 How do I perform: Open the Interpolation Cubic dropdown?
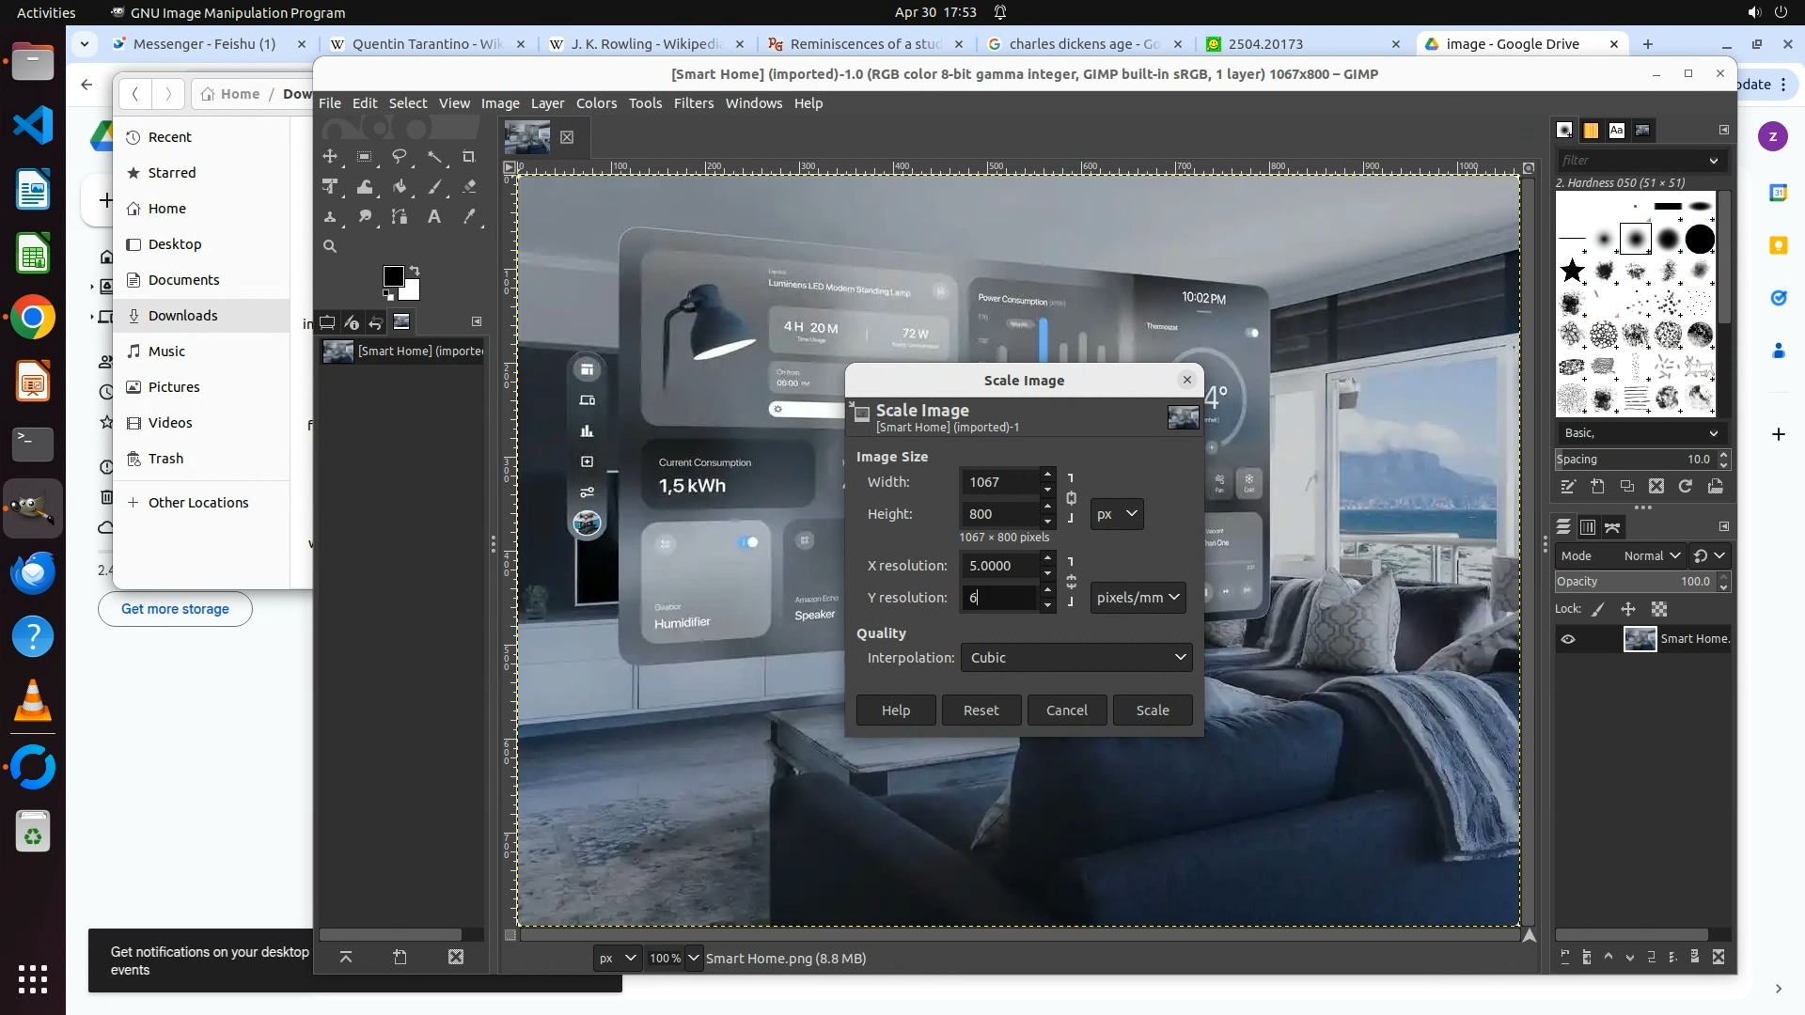pos(1075,658)
